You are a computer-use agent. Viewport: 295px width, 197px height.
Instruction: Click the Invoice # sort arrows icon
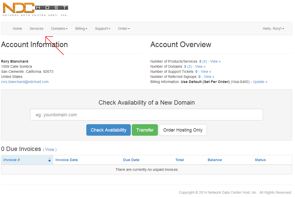click(x=50, y=160)
